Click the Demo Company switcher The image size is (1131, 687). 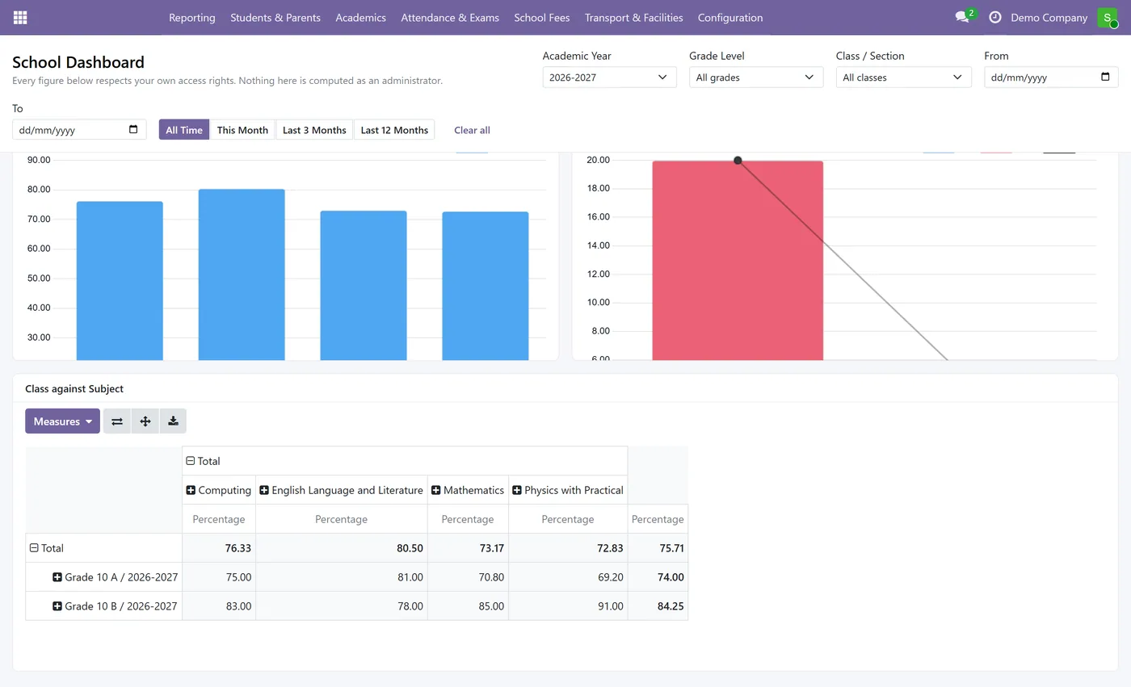pyautogui.click(x=1049, y=18)
